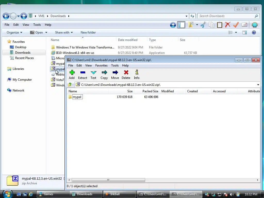The height and width of the screenshot is (198, 264).
Task: Expand the view options dropdown arrow
Action: coord(236,32)
